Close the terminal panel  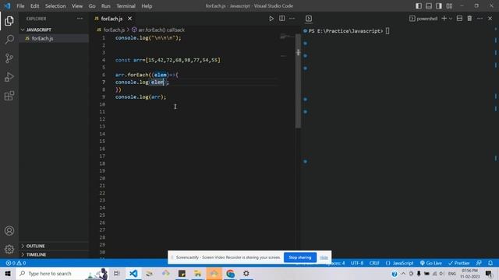490,19
